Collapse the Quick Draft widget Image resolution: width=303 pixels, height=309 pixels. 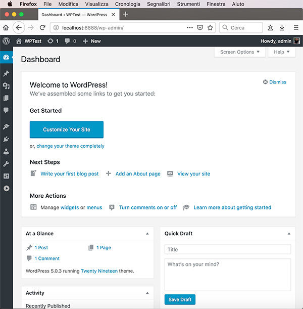click(x=289, y=234)
